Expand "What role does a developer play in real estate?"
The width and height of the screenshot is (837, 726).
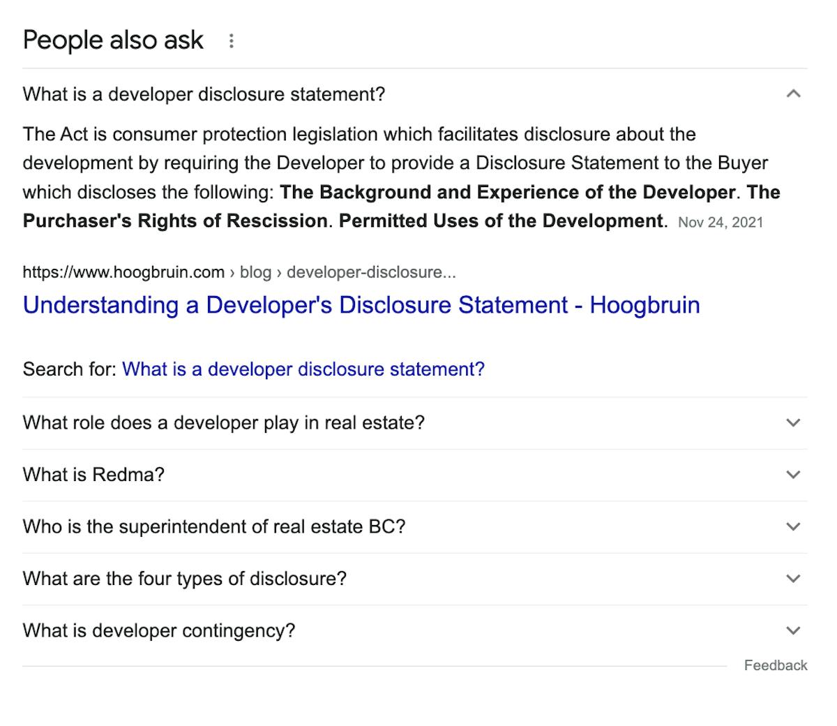(792, 423)
